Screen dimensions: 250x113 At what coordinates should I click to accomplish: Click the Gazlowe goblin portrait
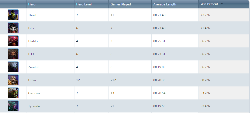(x=13, y=93)
